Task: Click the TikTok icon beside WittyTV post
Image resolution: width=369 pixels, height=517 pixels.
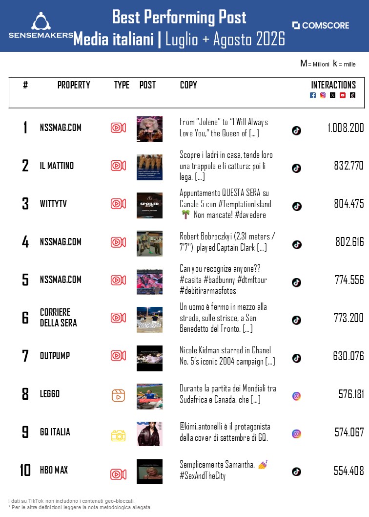Action: [297, 206]
